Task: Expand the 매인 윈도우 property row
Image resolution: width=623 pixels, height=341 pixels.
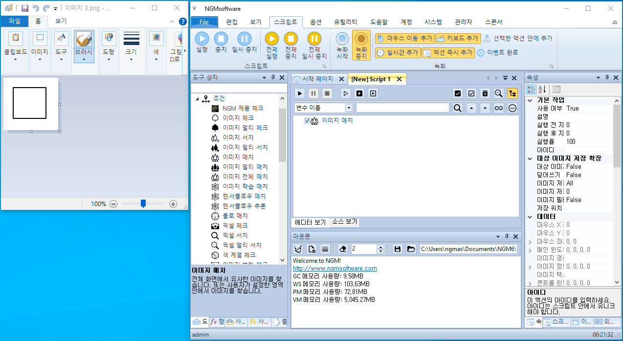Action: [530, 250]
